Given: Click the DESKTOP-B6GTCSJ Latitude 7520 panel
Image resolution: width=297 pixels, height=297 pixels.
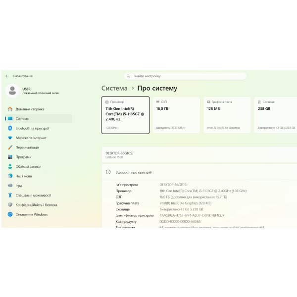Looking at the screenshot, I should click(x=199, y=154).
